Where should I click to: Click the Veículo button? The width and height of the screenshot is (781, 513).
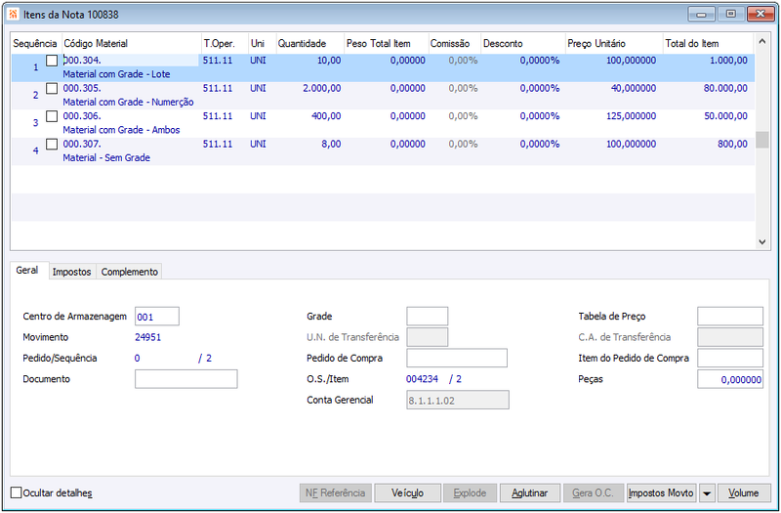407,493
